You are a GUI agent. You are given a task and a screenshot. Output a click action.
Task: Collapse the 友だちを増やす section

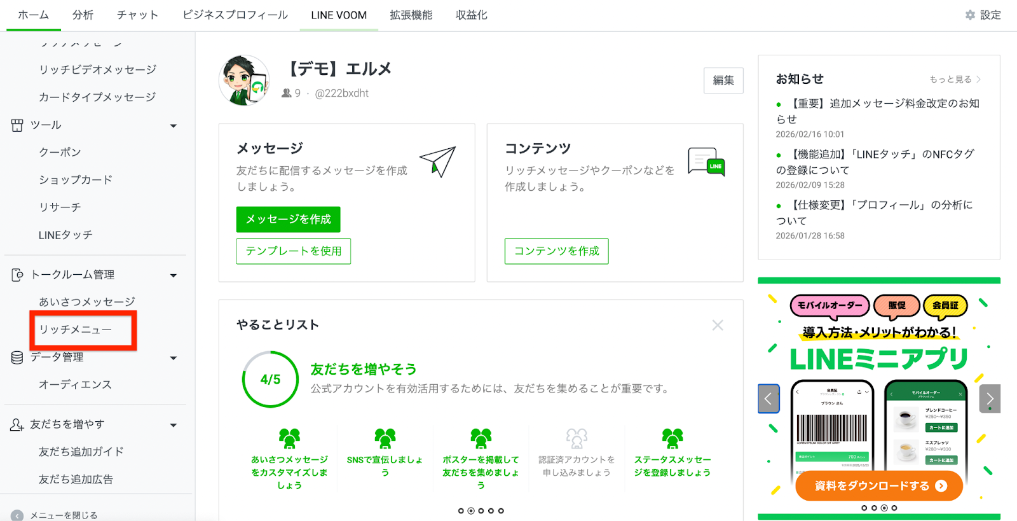pos(173,425)
